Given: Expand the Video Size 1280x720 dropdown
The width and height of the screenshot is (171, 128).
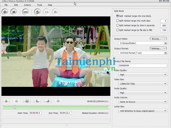Looking at the screenshot, I should click(x=165, y=84).
